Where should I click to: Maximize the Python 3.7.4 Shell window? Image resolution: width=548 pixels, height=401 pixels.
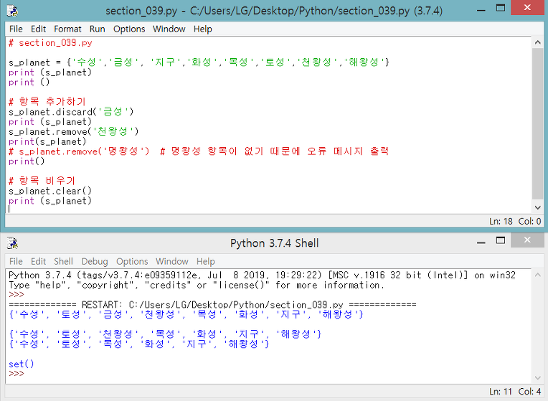[x=501, y=240]
